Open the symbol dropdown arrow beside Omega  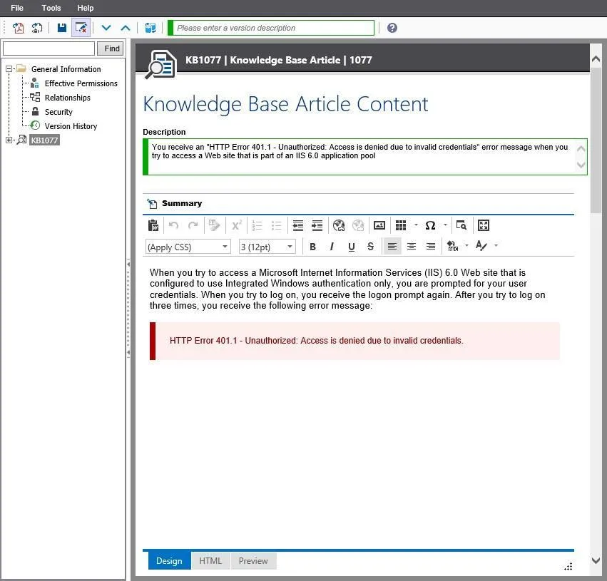click(445, 225)
